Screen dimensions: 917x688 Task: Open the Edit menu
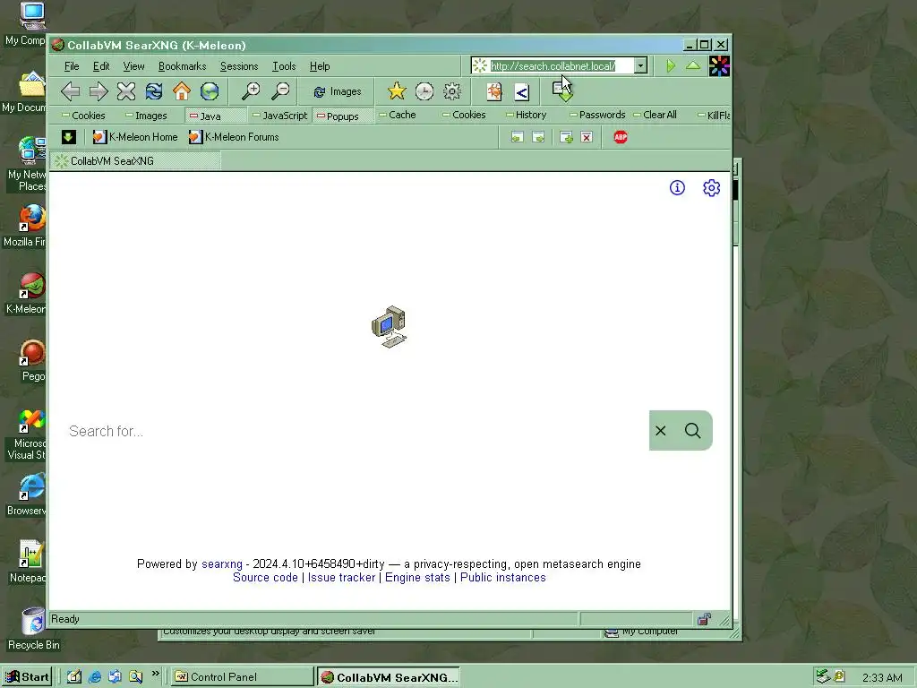pyautogui.click(x=101, y=66)
